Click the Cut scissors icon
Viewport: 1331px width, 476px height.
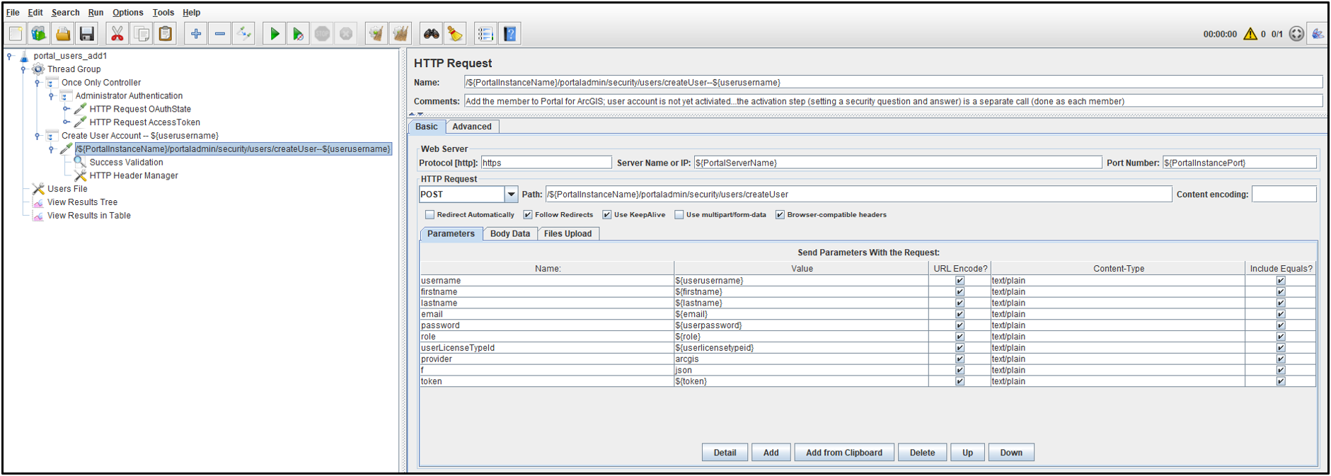(x=117, y=34)
